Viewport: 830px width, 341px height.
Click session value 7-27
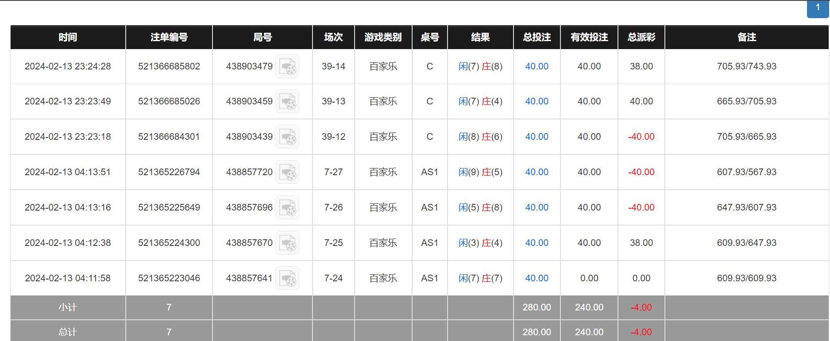point(333,172)
